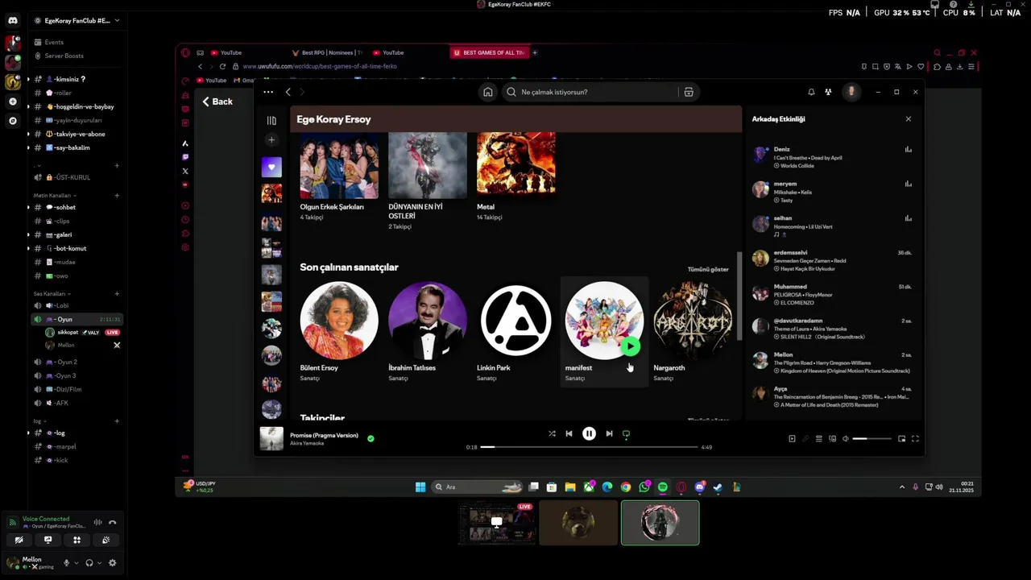Show hidden system tray icons chevron
This screenshot has width=1031, height=580.
coord(901,487)
